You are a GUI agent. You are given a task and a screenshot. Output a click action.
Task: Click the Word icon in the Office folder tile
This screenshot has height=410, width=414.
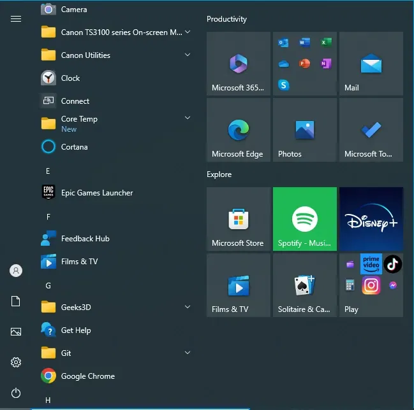(304, 43)
